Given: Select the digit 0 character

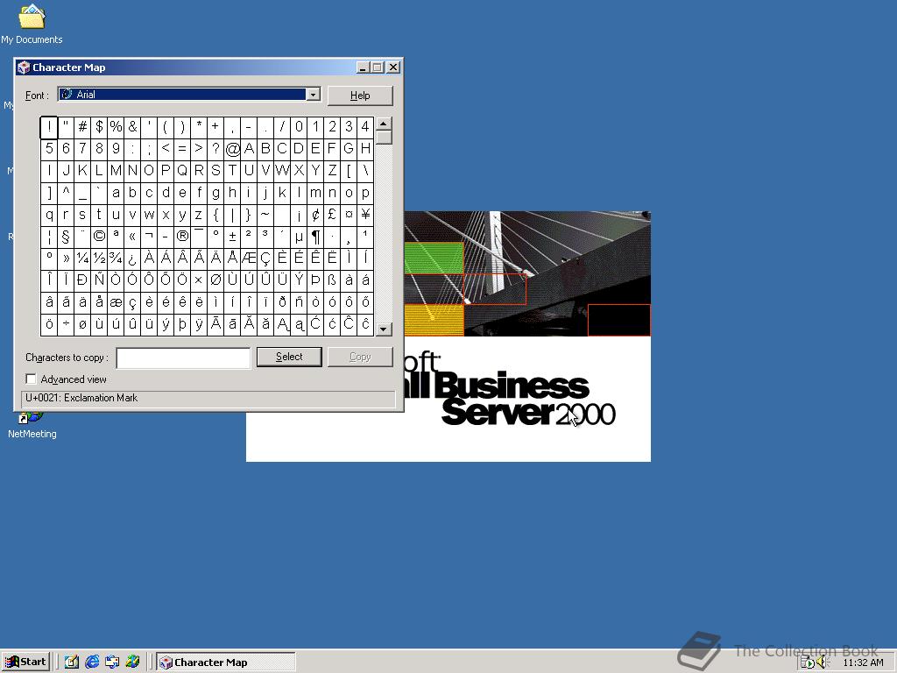Looking at the screenshot, I should 299,127.
